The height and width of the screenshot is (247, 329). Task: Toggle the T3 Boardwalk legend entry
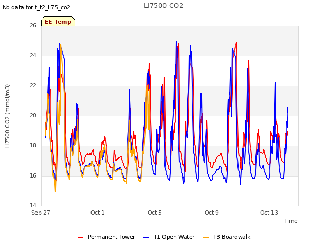[x=227, y=237]
